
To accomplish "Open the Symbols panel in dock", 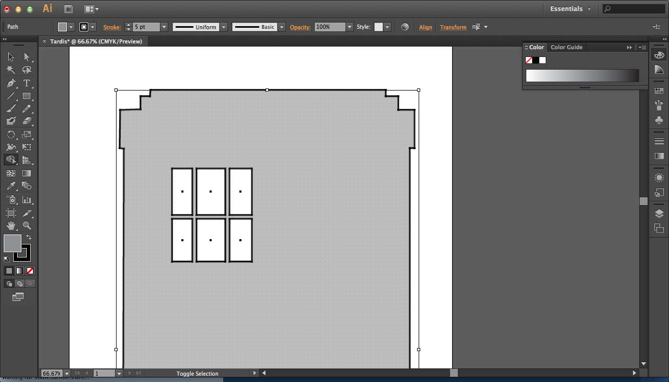I will point(659,120).
